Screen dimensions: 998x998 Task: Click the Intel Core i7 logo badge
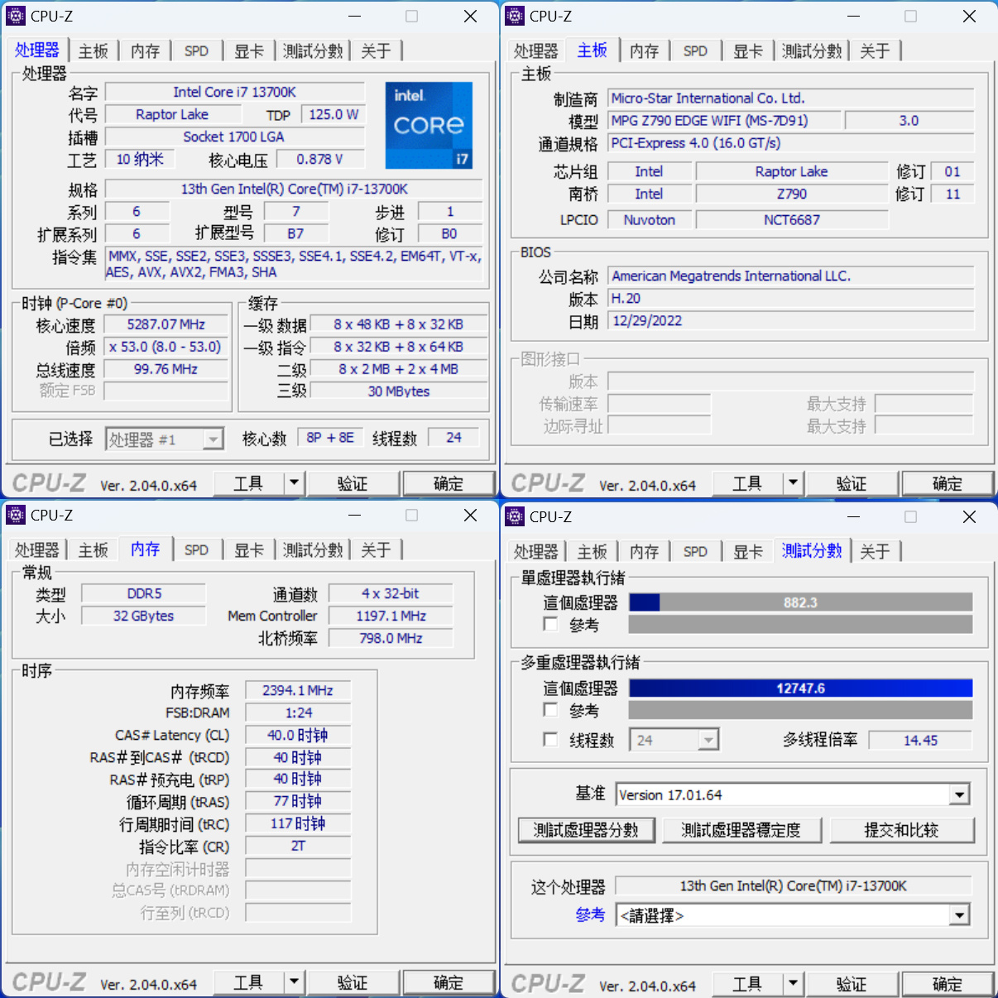(429, 125)
